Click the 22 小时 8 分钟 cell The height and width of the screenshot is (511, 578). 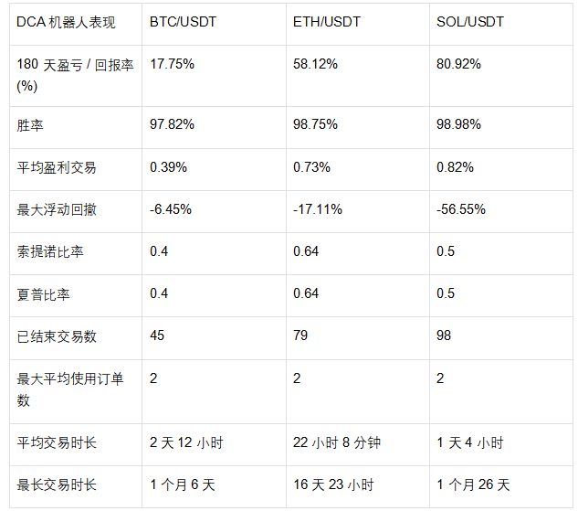click(337, 442)
